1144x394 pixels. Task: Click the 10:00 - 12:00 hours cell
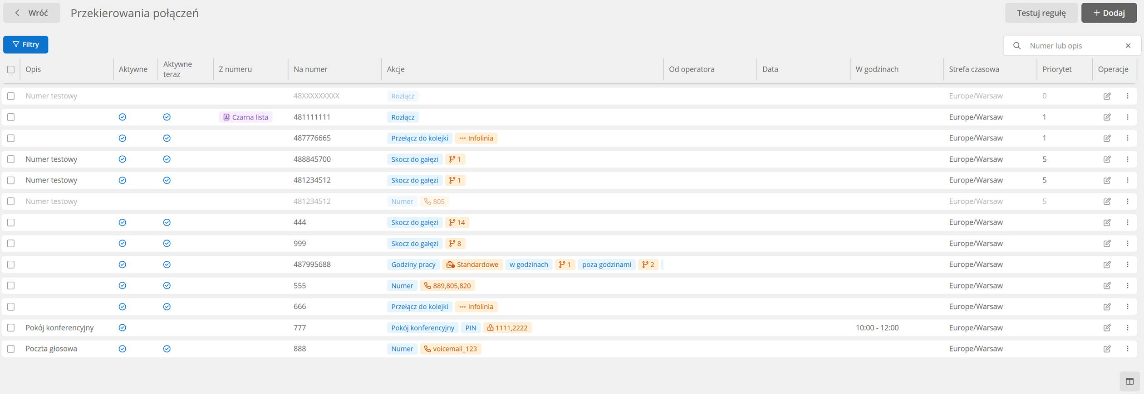click(877, 327)
